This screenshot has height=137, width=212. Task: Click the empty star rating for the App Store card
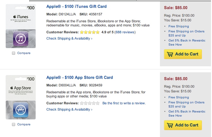point(90,103)
